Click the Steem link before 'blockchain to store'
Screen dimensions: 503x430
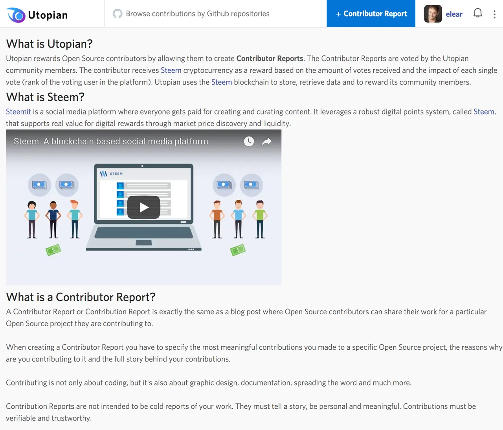pos(222,82)
